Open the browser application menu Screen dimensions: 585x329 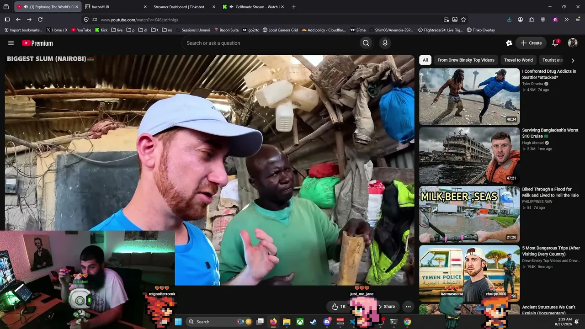[x=578, y=20]
